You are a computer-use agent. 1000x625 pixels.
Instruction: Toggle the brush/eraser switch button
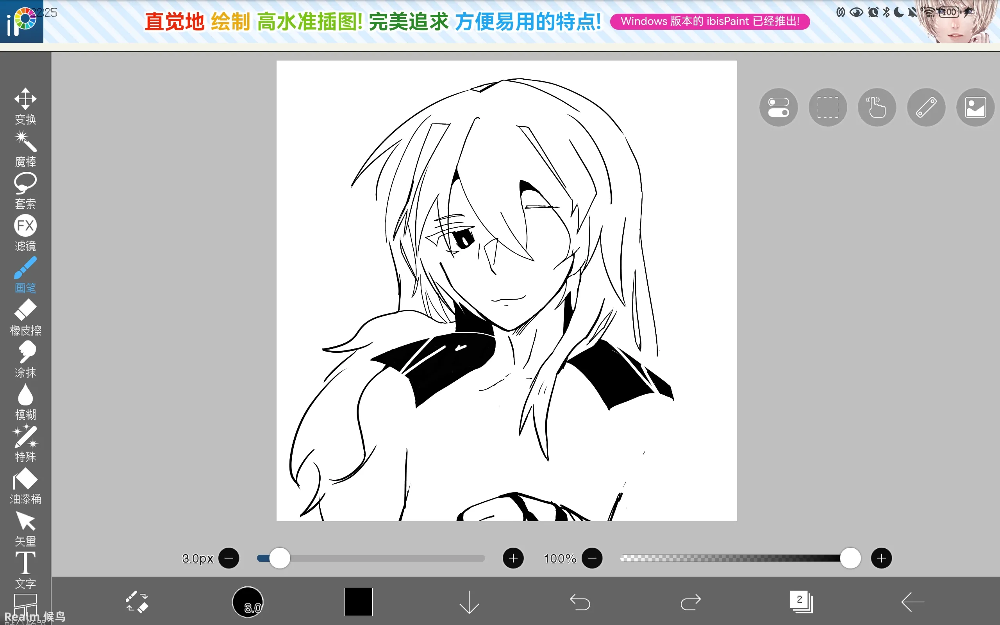pos(137,602)
